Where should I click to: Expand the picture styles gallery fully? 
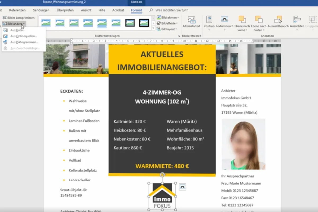[x=153, y=28]
